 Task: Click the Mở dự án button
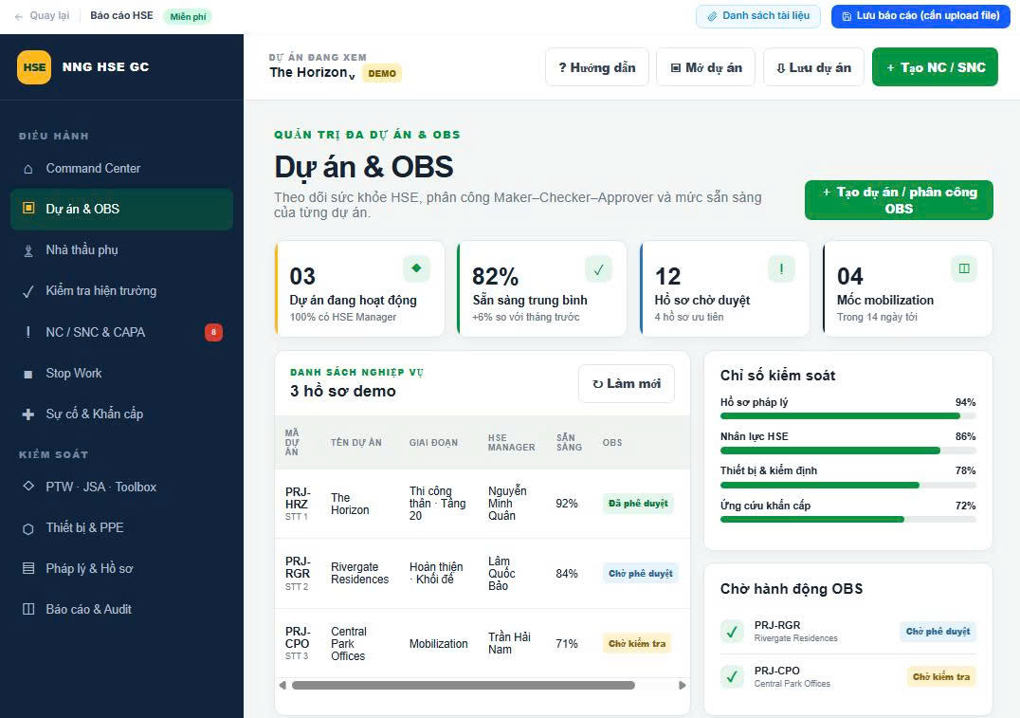pyautogui.click(x=706, y=67)
